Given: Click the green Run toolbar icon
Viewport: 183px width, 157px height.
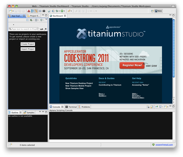Looking at the screenshot, I should click(x=62, y=11).
